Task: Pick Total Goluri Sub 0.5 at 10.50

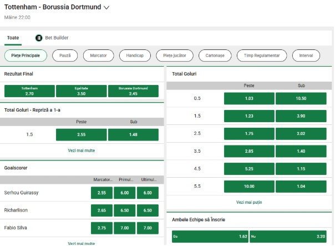Action: [x=301, y=99]
